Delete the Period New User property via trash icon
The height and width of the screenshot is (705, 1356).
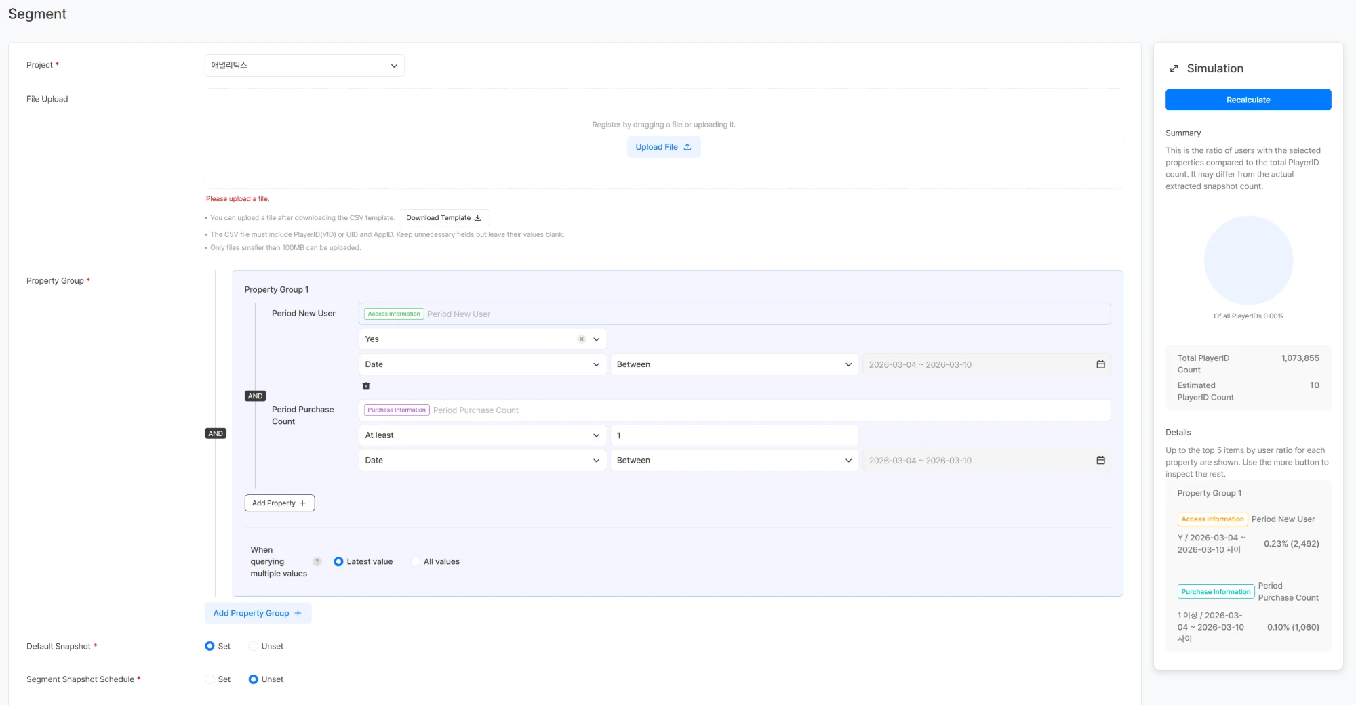coord(366,386)
